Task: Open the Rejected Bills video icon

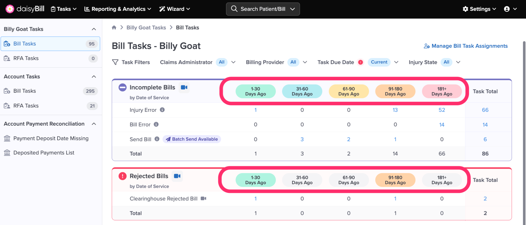Action: (177, 176)
